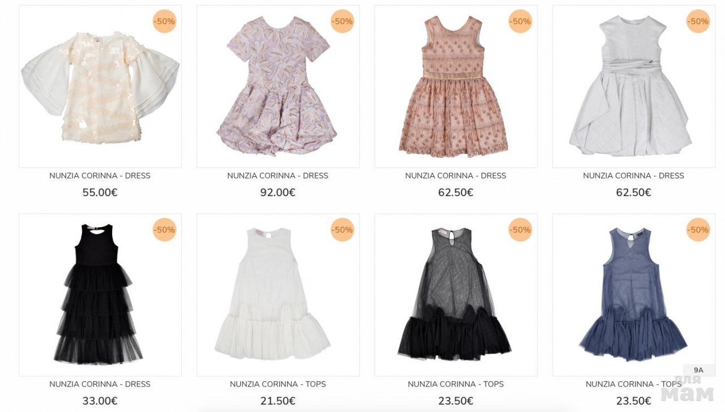Image resolution: width=725 pixels, height=412 pixels.
Task: View the pink embroidered sleeveless dress photo
Action: pyautogui.click(x=456, y=87)
